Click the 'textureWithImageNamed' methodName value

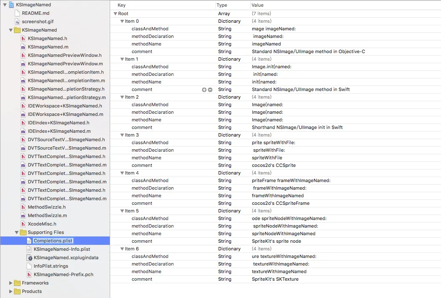[279, 271]
